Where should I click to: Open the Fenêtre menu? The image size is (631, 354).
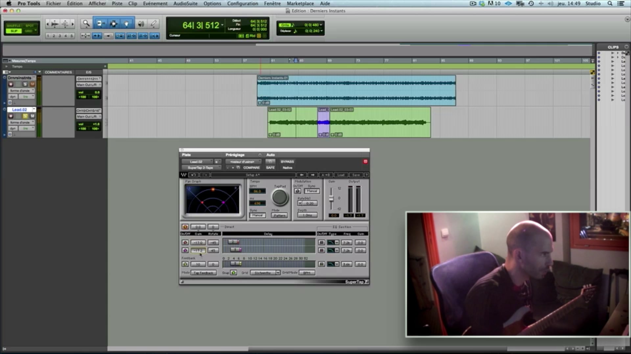[272, 4]
